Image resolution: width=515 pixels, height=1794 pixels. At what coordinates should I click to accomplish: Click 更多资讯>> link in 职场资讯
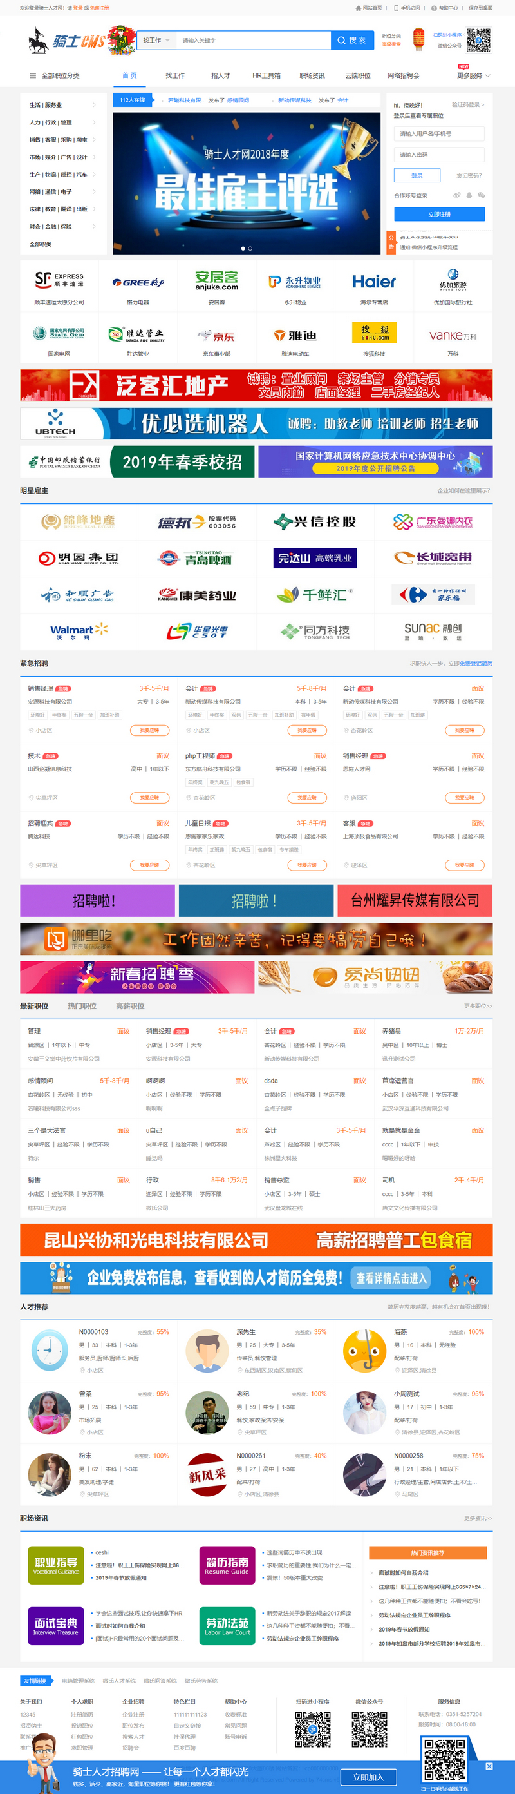478,1518
